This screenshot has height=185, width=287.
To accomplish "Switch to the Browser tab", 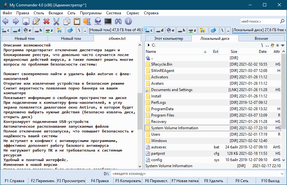I will click(x=261, y=39).
